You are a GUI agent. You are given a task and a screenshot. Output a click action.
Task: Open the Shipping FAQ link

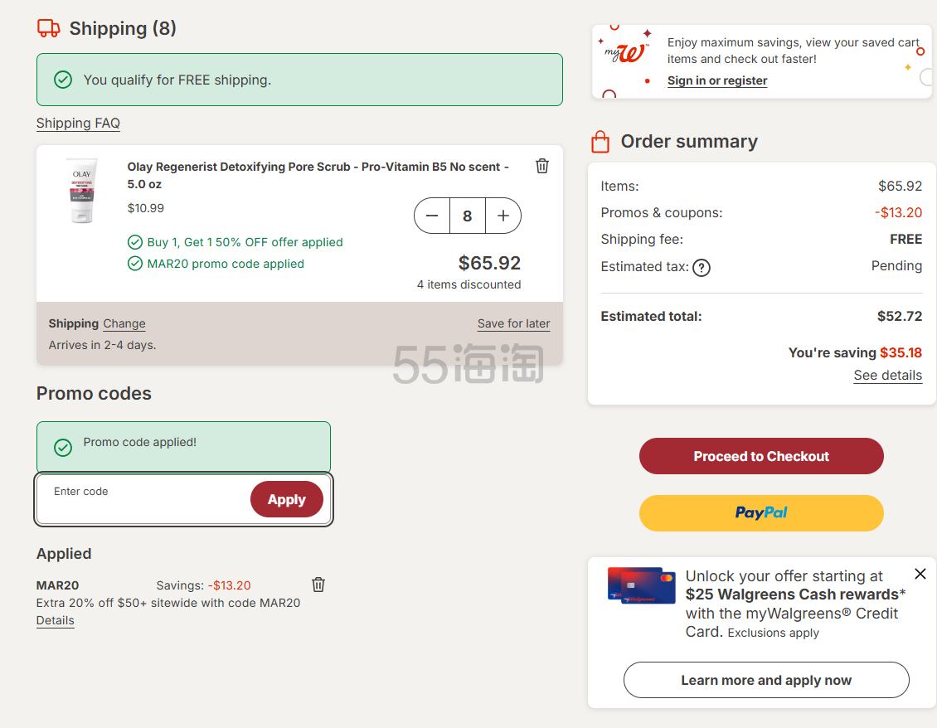coord(78,124)
